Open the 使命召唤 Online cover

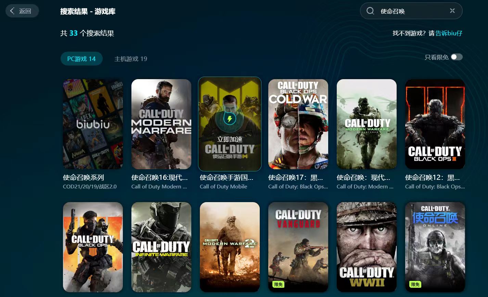click(x=435, y=247)
